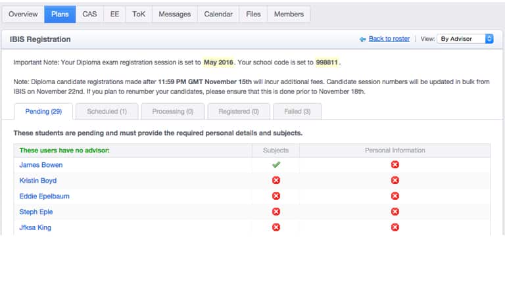Switch to the CAS tab

(x=89, y=14)
